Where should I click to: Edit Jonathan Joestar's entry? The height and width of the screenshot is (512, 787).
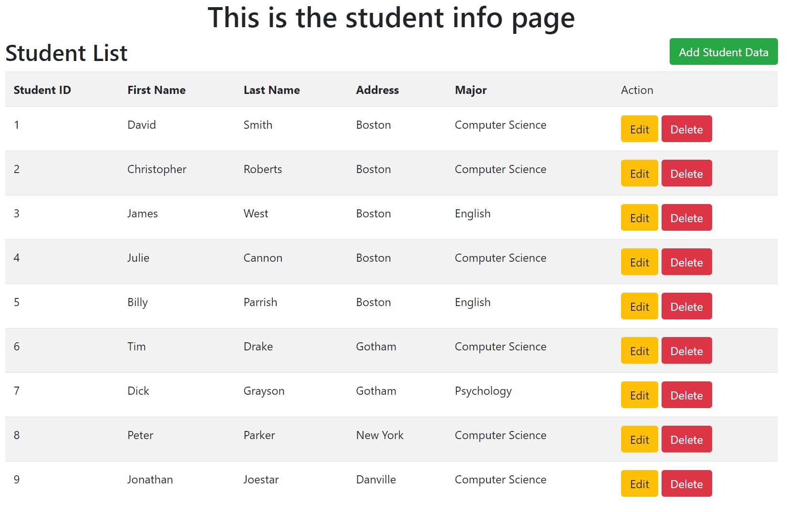[x=639, y=483]
